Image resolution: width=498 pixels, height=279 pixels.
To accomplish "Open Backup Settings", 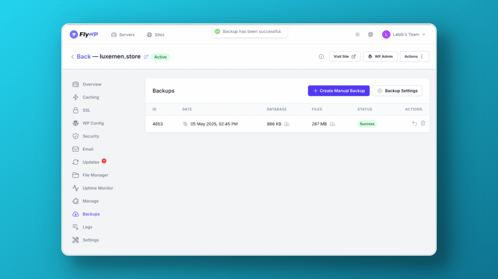I will [397, 91].
